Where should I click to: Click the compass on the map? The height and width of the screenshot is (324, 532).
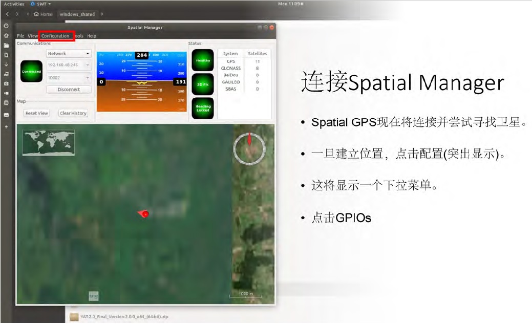(x=249, y=148)
